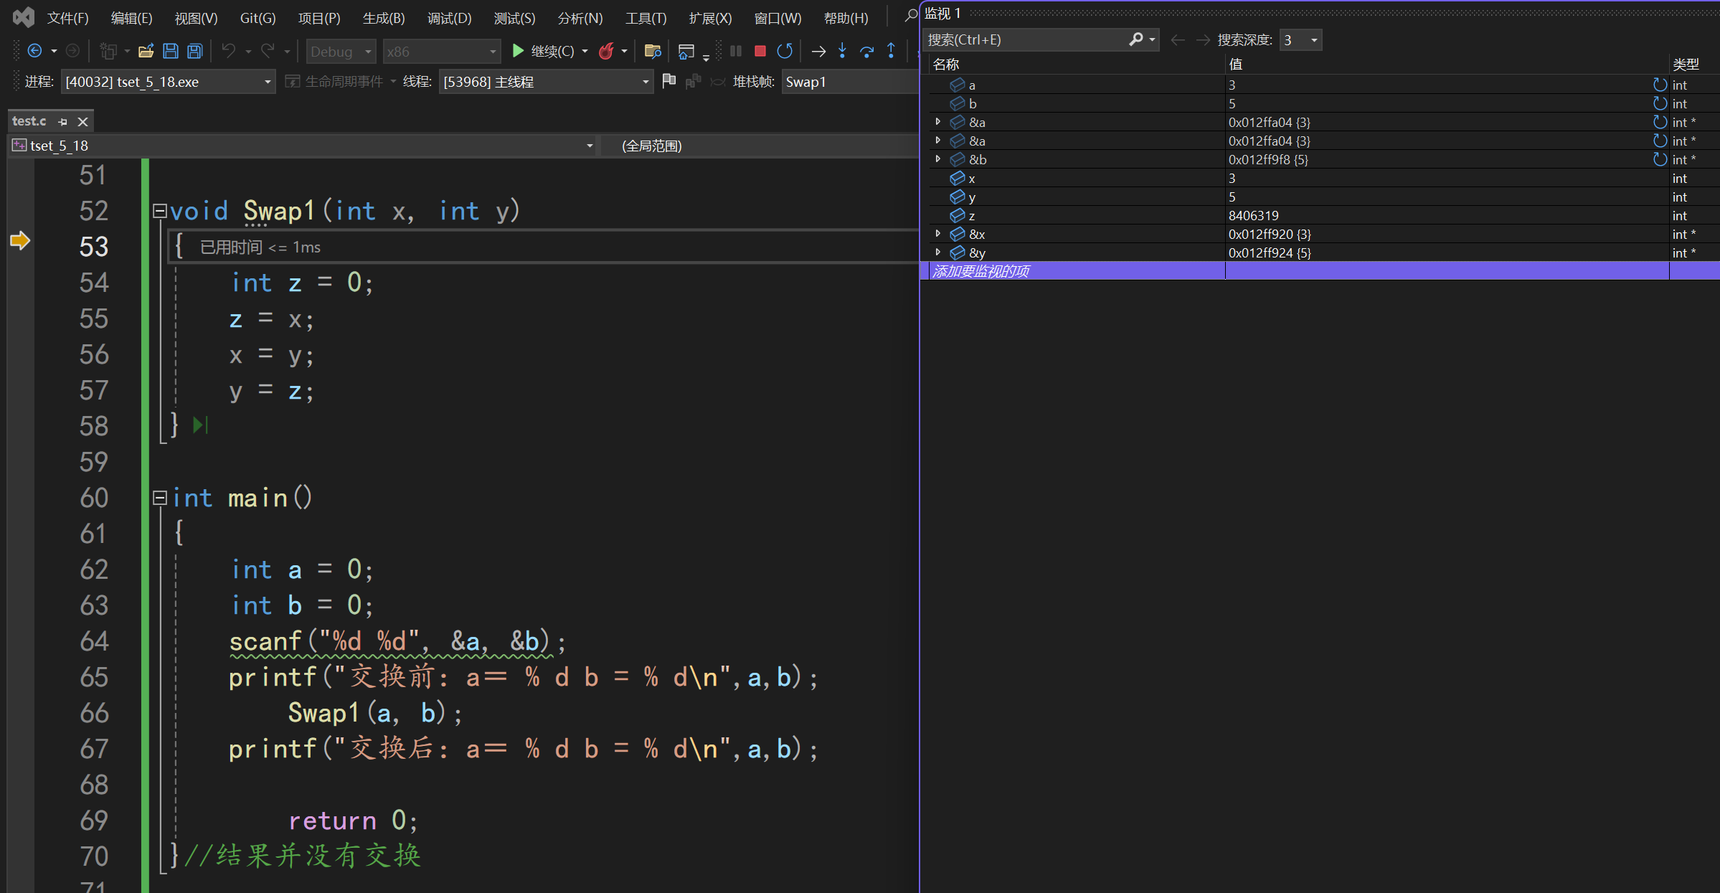Collapse the main function fold box
Image resolution: width=1720 pixels, height=893 pixels.
tap(160, 498)
